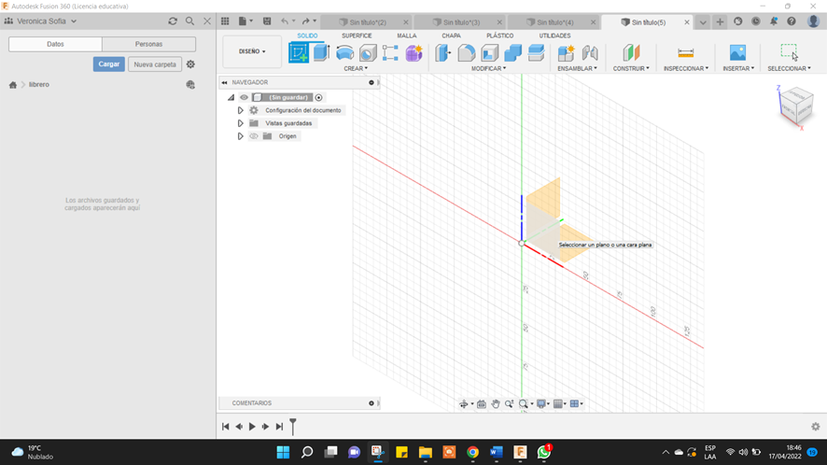Click the home icon in breadcrumb

point(13,84)
